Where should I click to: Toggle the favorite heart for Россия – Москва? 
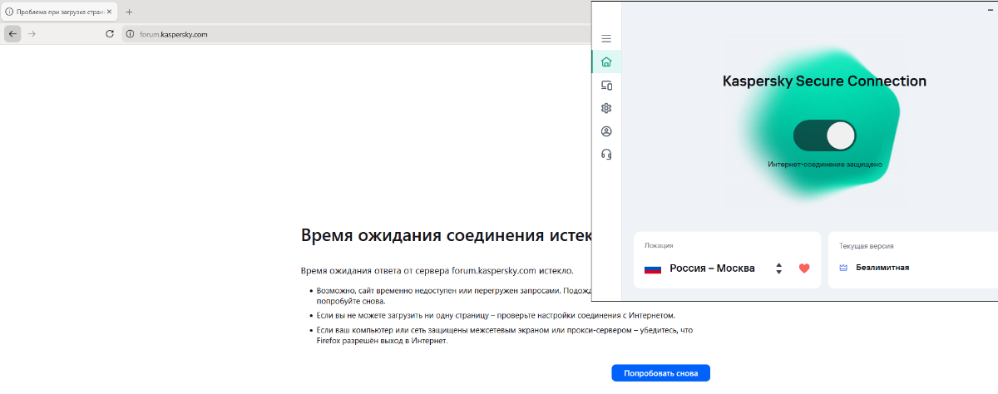click(x=804, y=268)
